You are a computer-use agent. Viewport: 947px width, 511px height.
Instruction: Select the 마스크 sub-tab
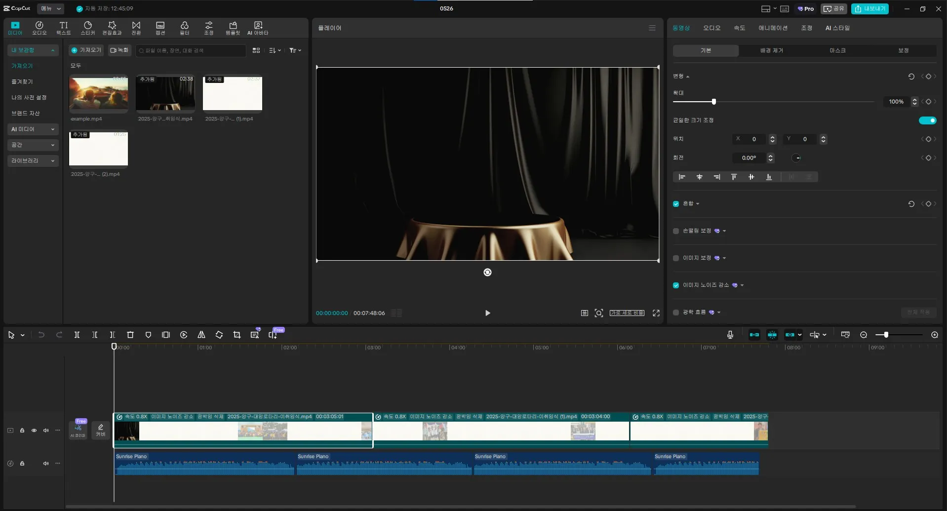point(837,50)
